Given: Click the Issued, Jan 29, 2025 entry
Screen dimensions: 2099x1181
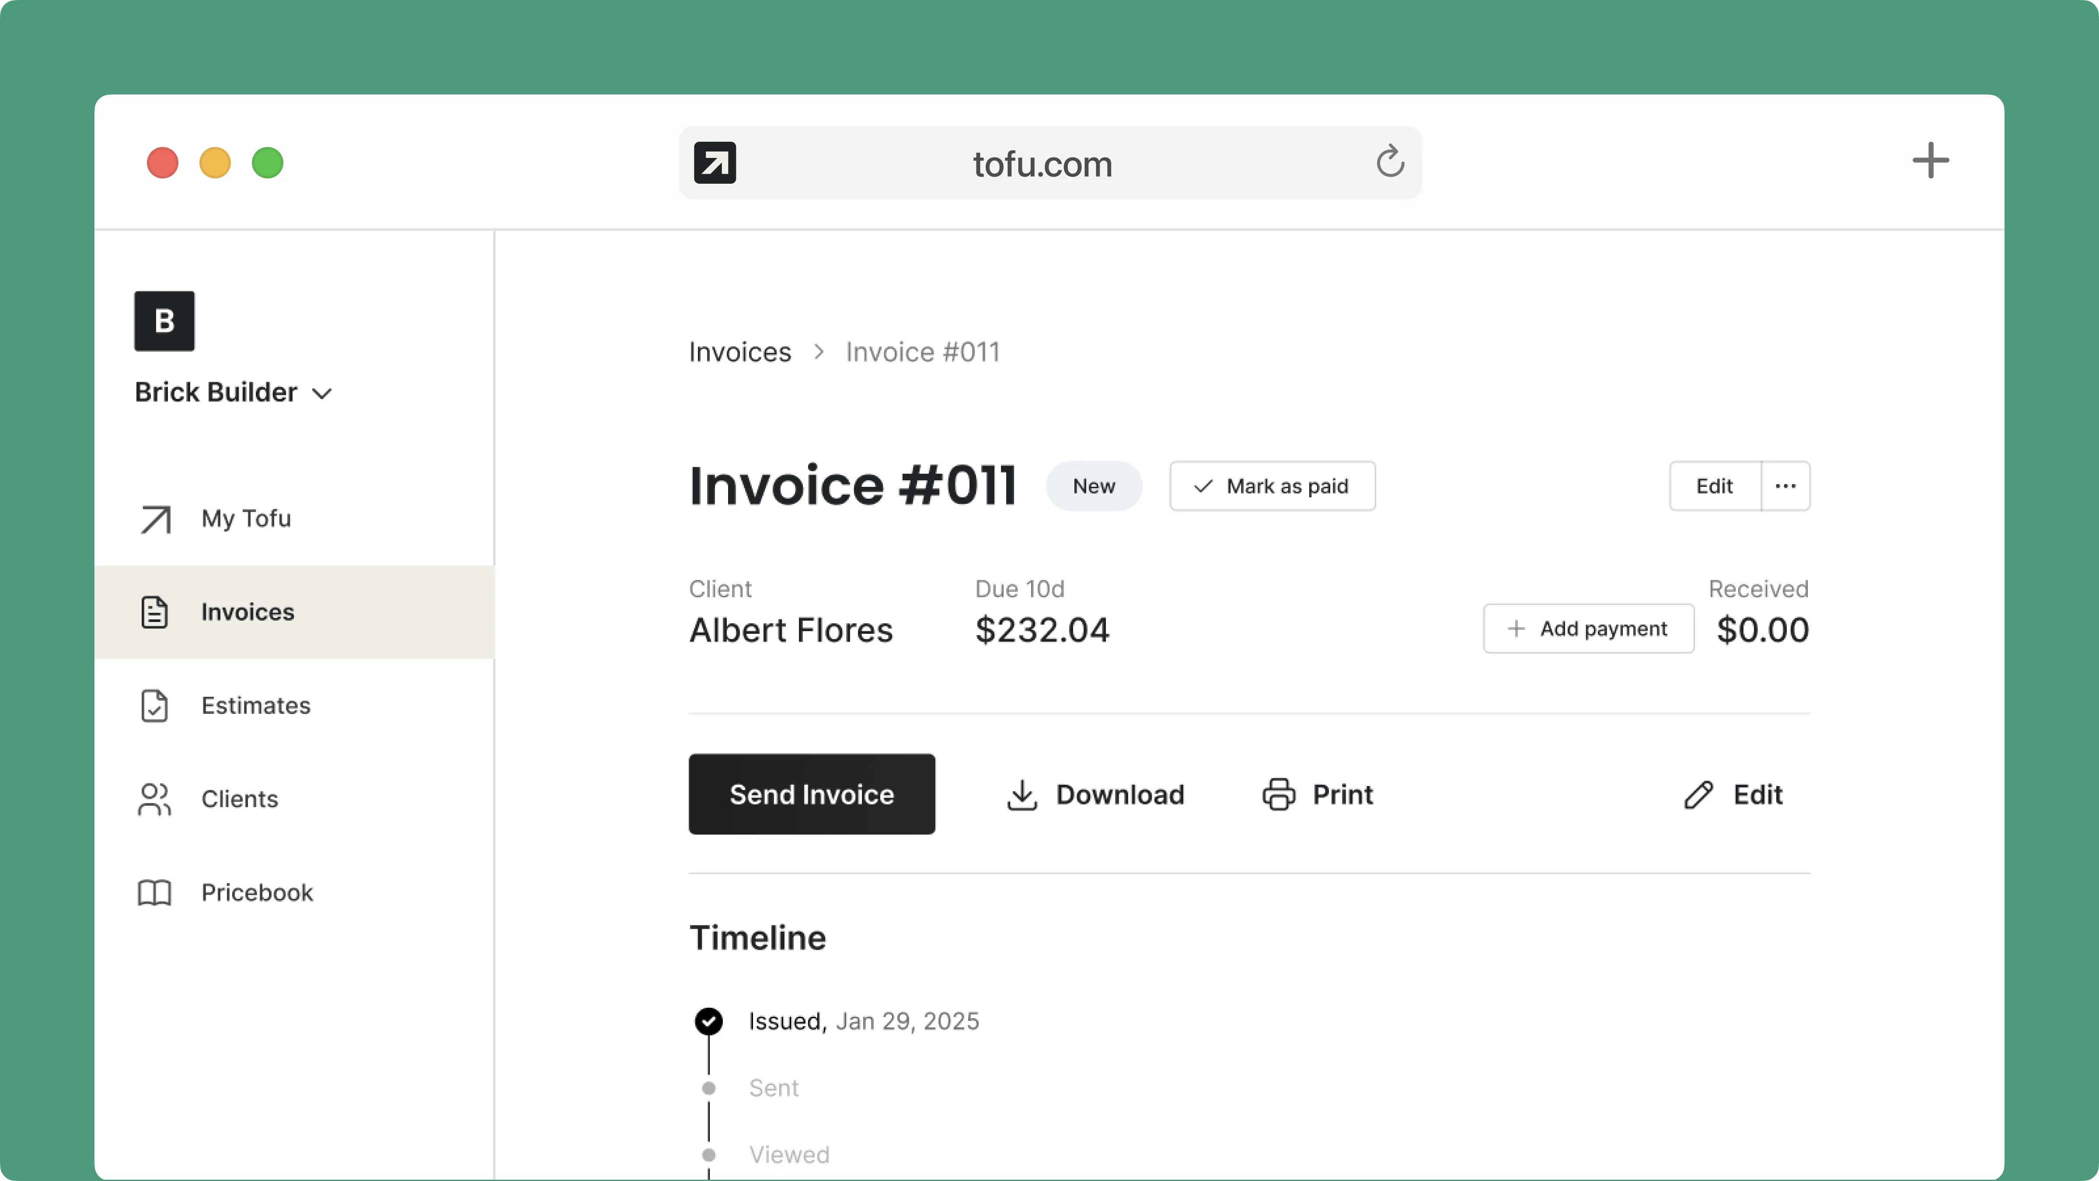Looking at the screenshot, I should (x=864, y=1021).
